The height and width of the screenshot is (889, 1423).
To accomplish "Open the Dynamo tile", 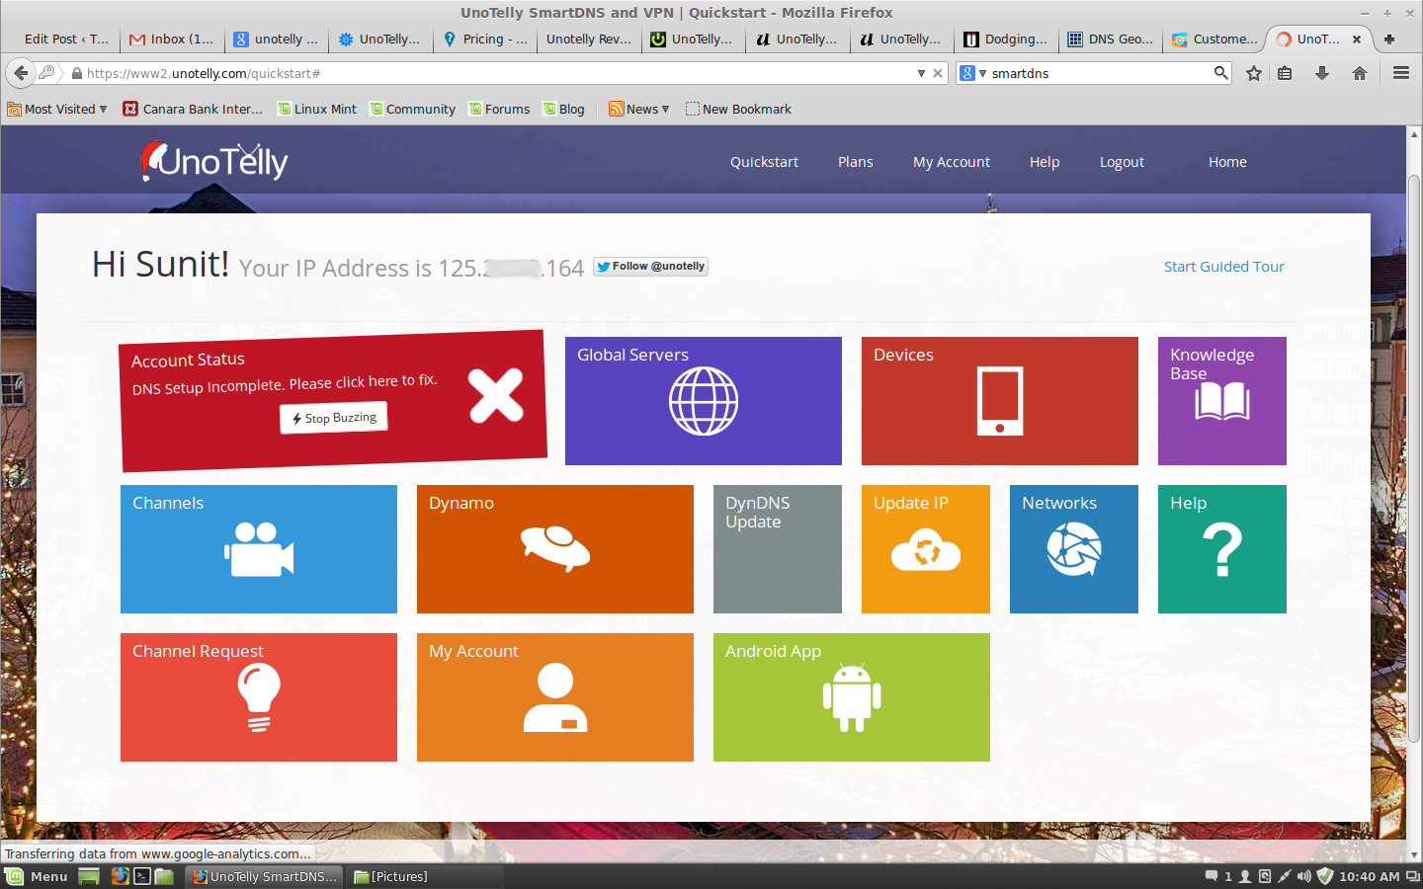I will (555, 549).
